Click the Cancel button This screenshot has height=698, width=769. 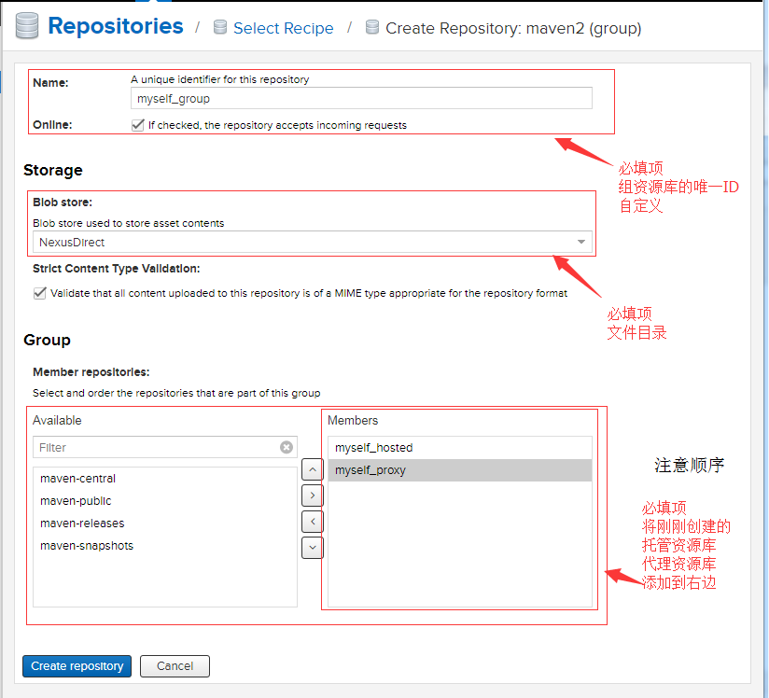point(175,666)
